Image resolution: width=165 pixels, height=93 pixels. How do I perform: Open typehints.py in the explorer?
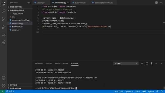[x=20, y=27]
